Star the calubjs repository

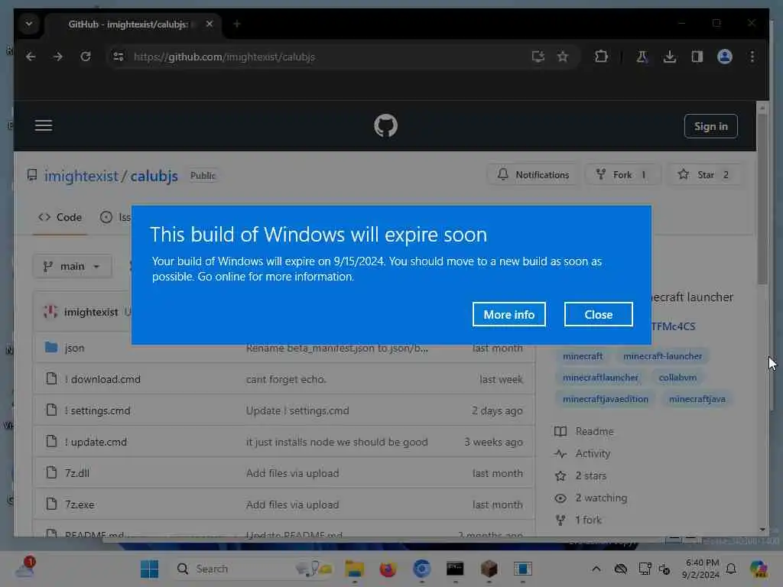coord(703,175)
